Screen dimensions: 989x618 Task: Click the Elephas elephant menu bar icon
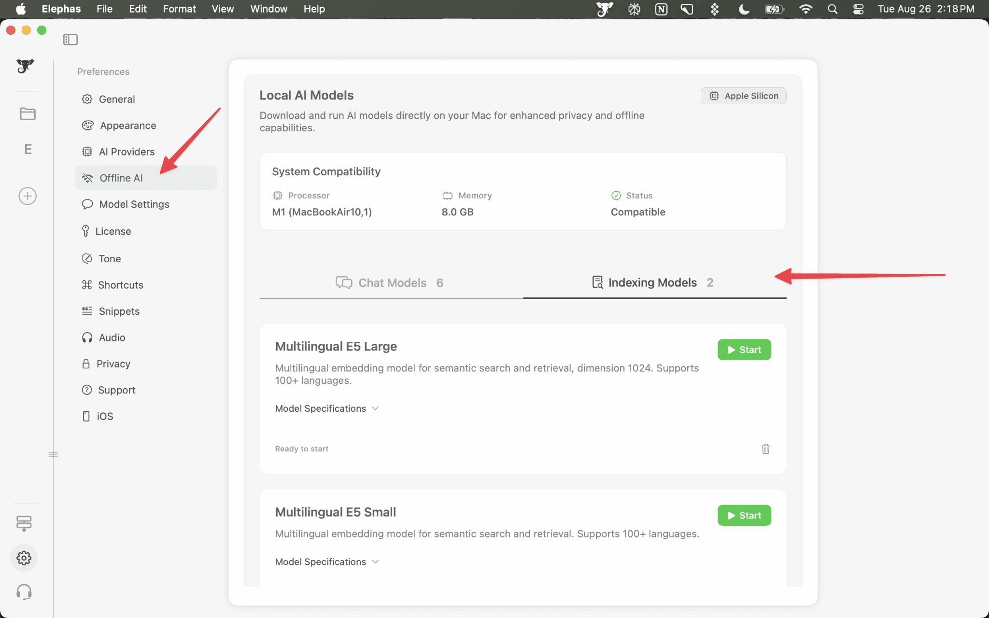(x=605, y=9)
